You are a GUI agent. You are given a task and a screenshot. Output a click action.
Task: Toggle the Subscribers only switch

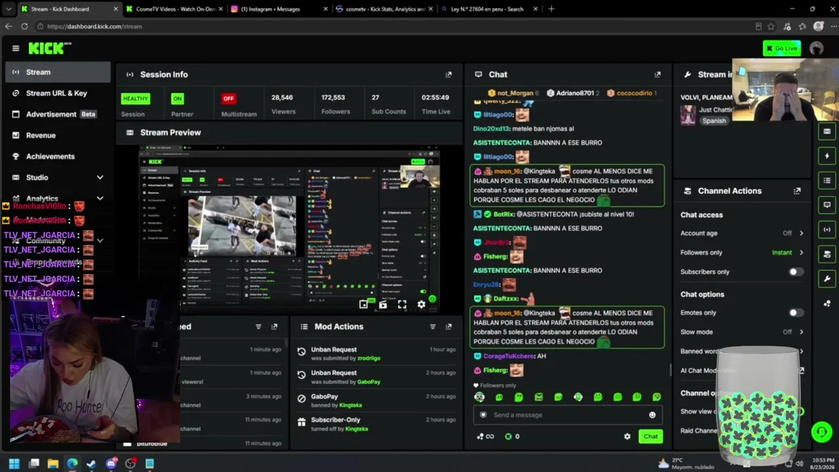[x=796, y=272]
